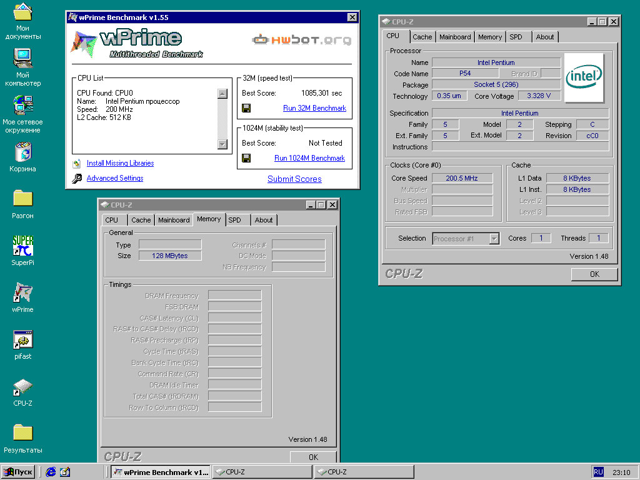Screen dimensions: 640x480
Task: Click the Intel logo in CPU-Z
Action: tap(584, 77)
